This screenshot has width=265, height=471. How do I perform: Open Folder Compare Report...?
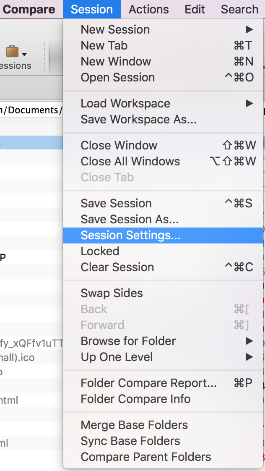tap(163, 383)
